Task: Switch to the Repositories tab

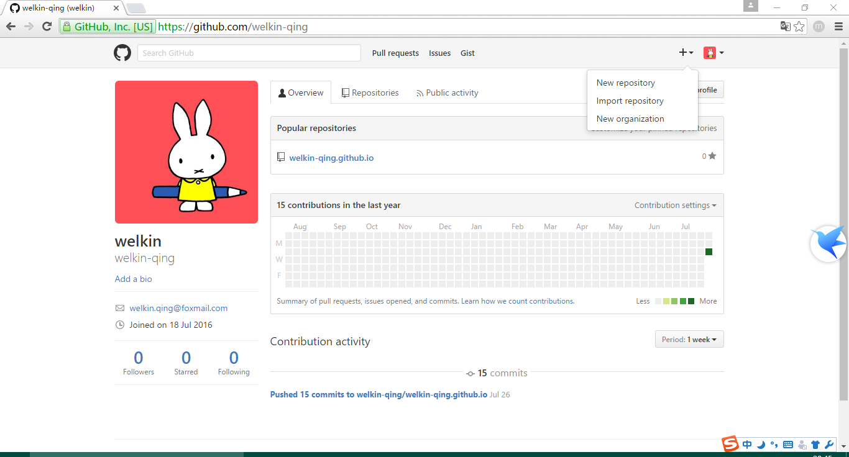Action: (370, 92)
